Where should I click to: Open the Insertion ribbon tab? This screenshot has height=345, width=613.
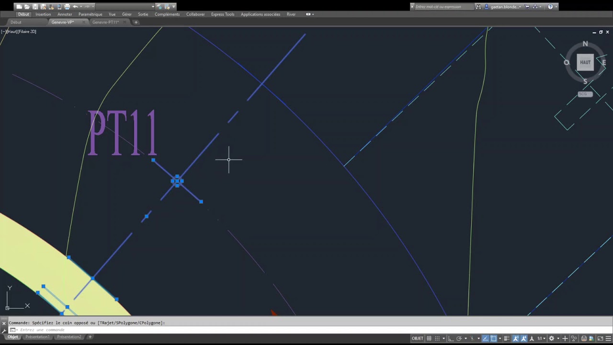[x=43, y=14]
